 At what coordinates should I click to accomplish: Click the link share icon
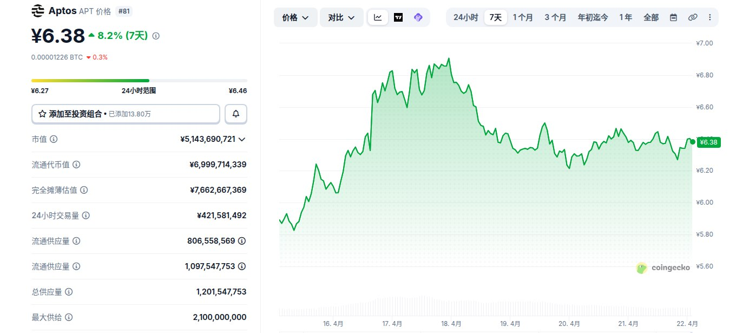[693, 17]
